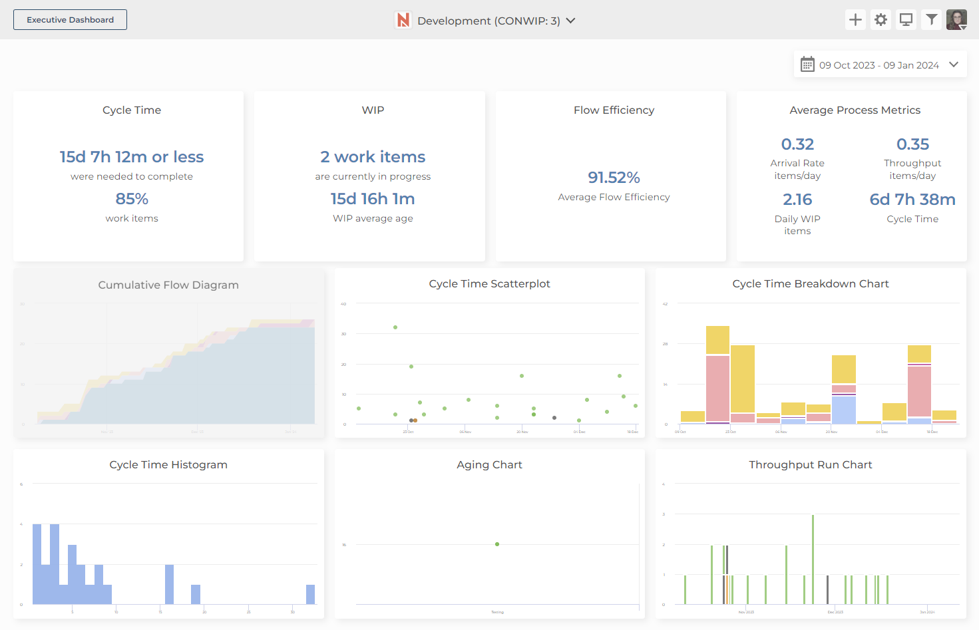The width and height of the screenshot is (979, 630).
Task: Click the Flow Efficiency percentage value
Action: point(614,178)
